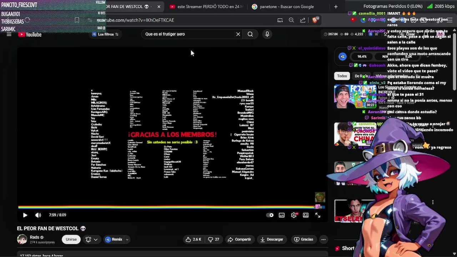
Task: Switch to 'panetone - Buscar con Google' tab
Action: click(x=283, y=6)
